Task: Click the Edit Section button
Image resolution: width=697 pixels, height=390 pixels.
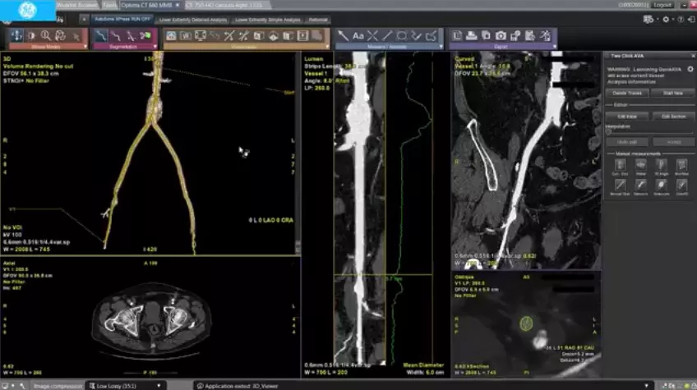Action: 673,117
